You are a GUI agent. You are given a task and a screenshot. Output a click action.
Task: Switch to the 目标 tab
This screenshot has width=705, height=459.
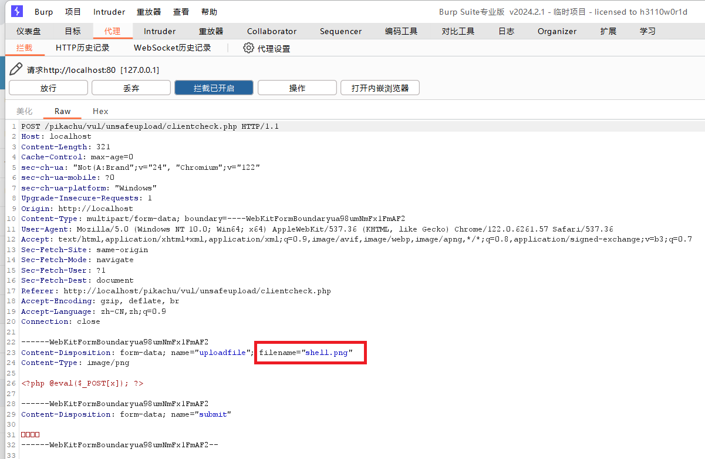tap(73, 31)
